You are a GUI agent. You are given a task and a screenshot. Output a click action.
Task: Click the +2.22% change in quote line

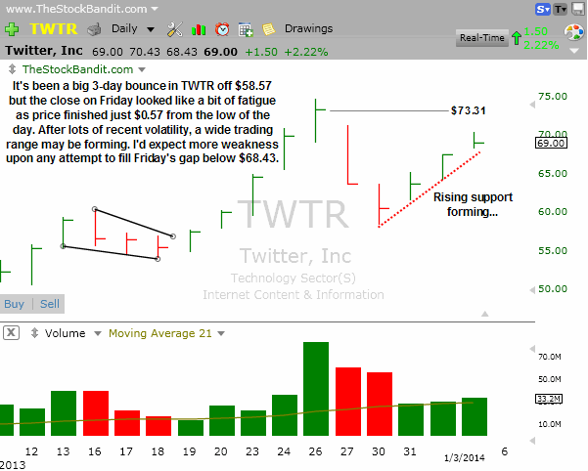306,52
